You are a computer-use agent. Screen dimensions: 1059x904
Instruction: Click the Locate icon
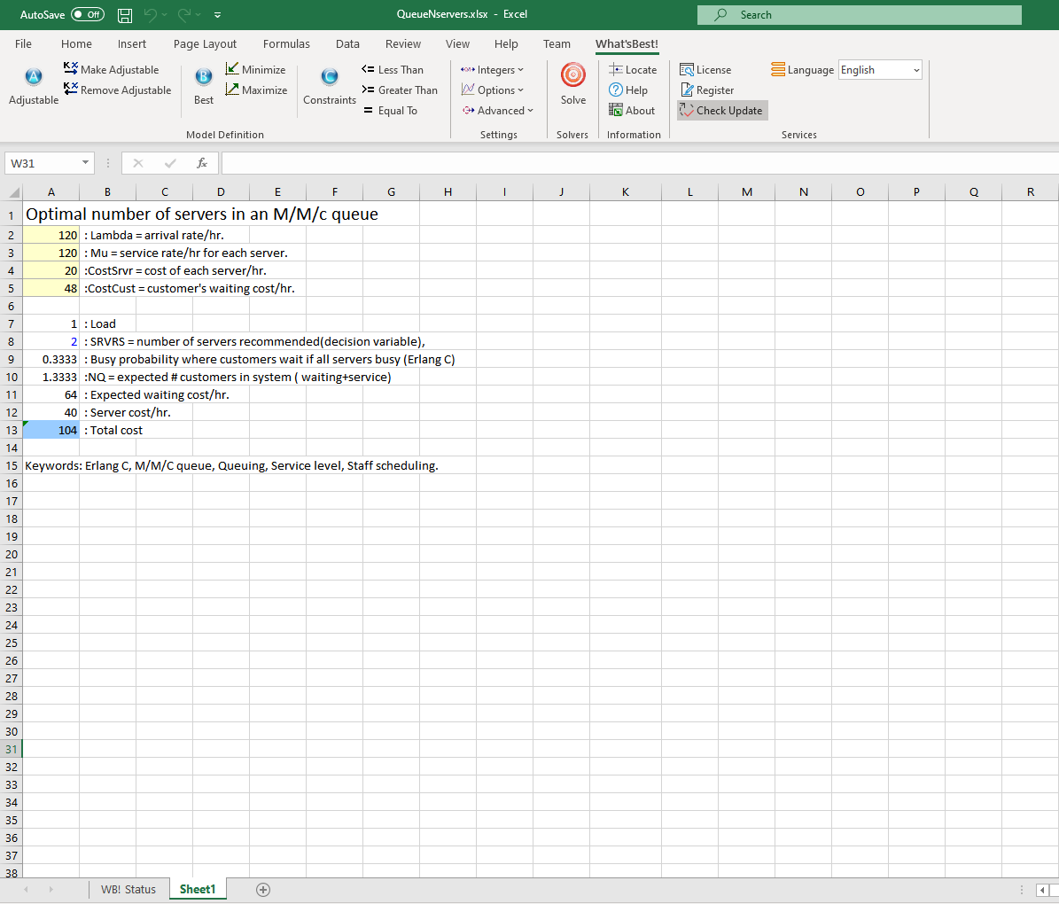[633, 70]
